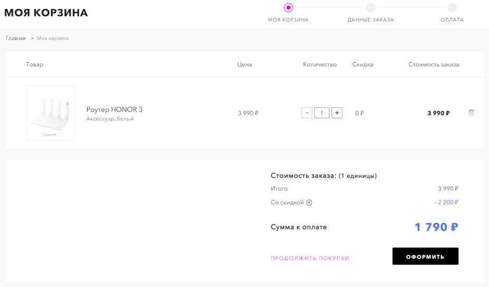Viewport: 489px width, 287px height.
Task: Open the Роутер HONOR 3 product name
Action: 114,110
